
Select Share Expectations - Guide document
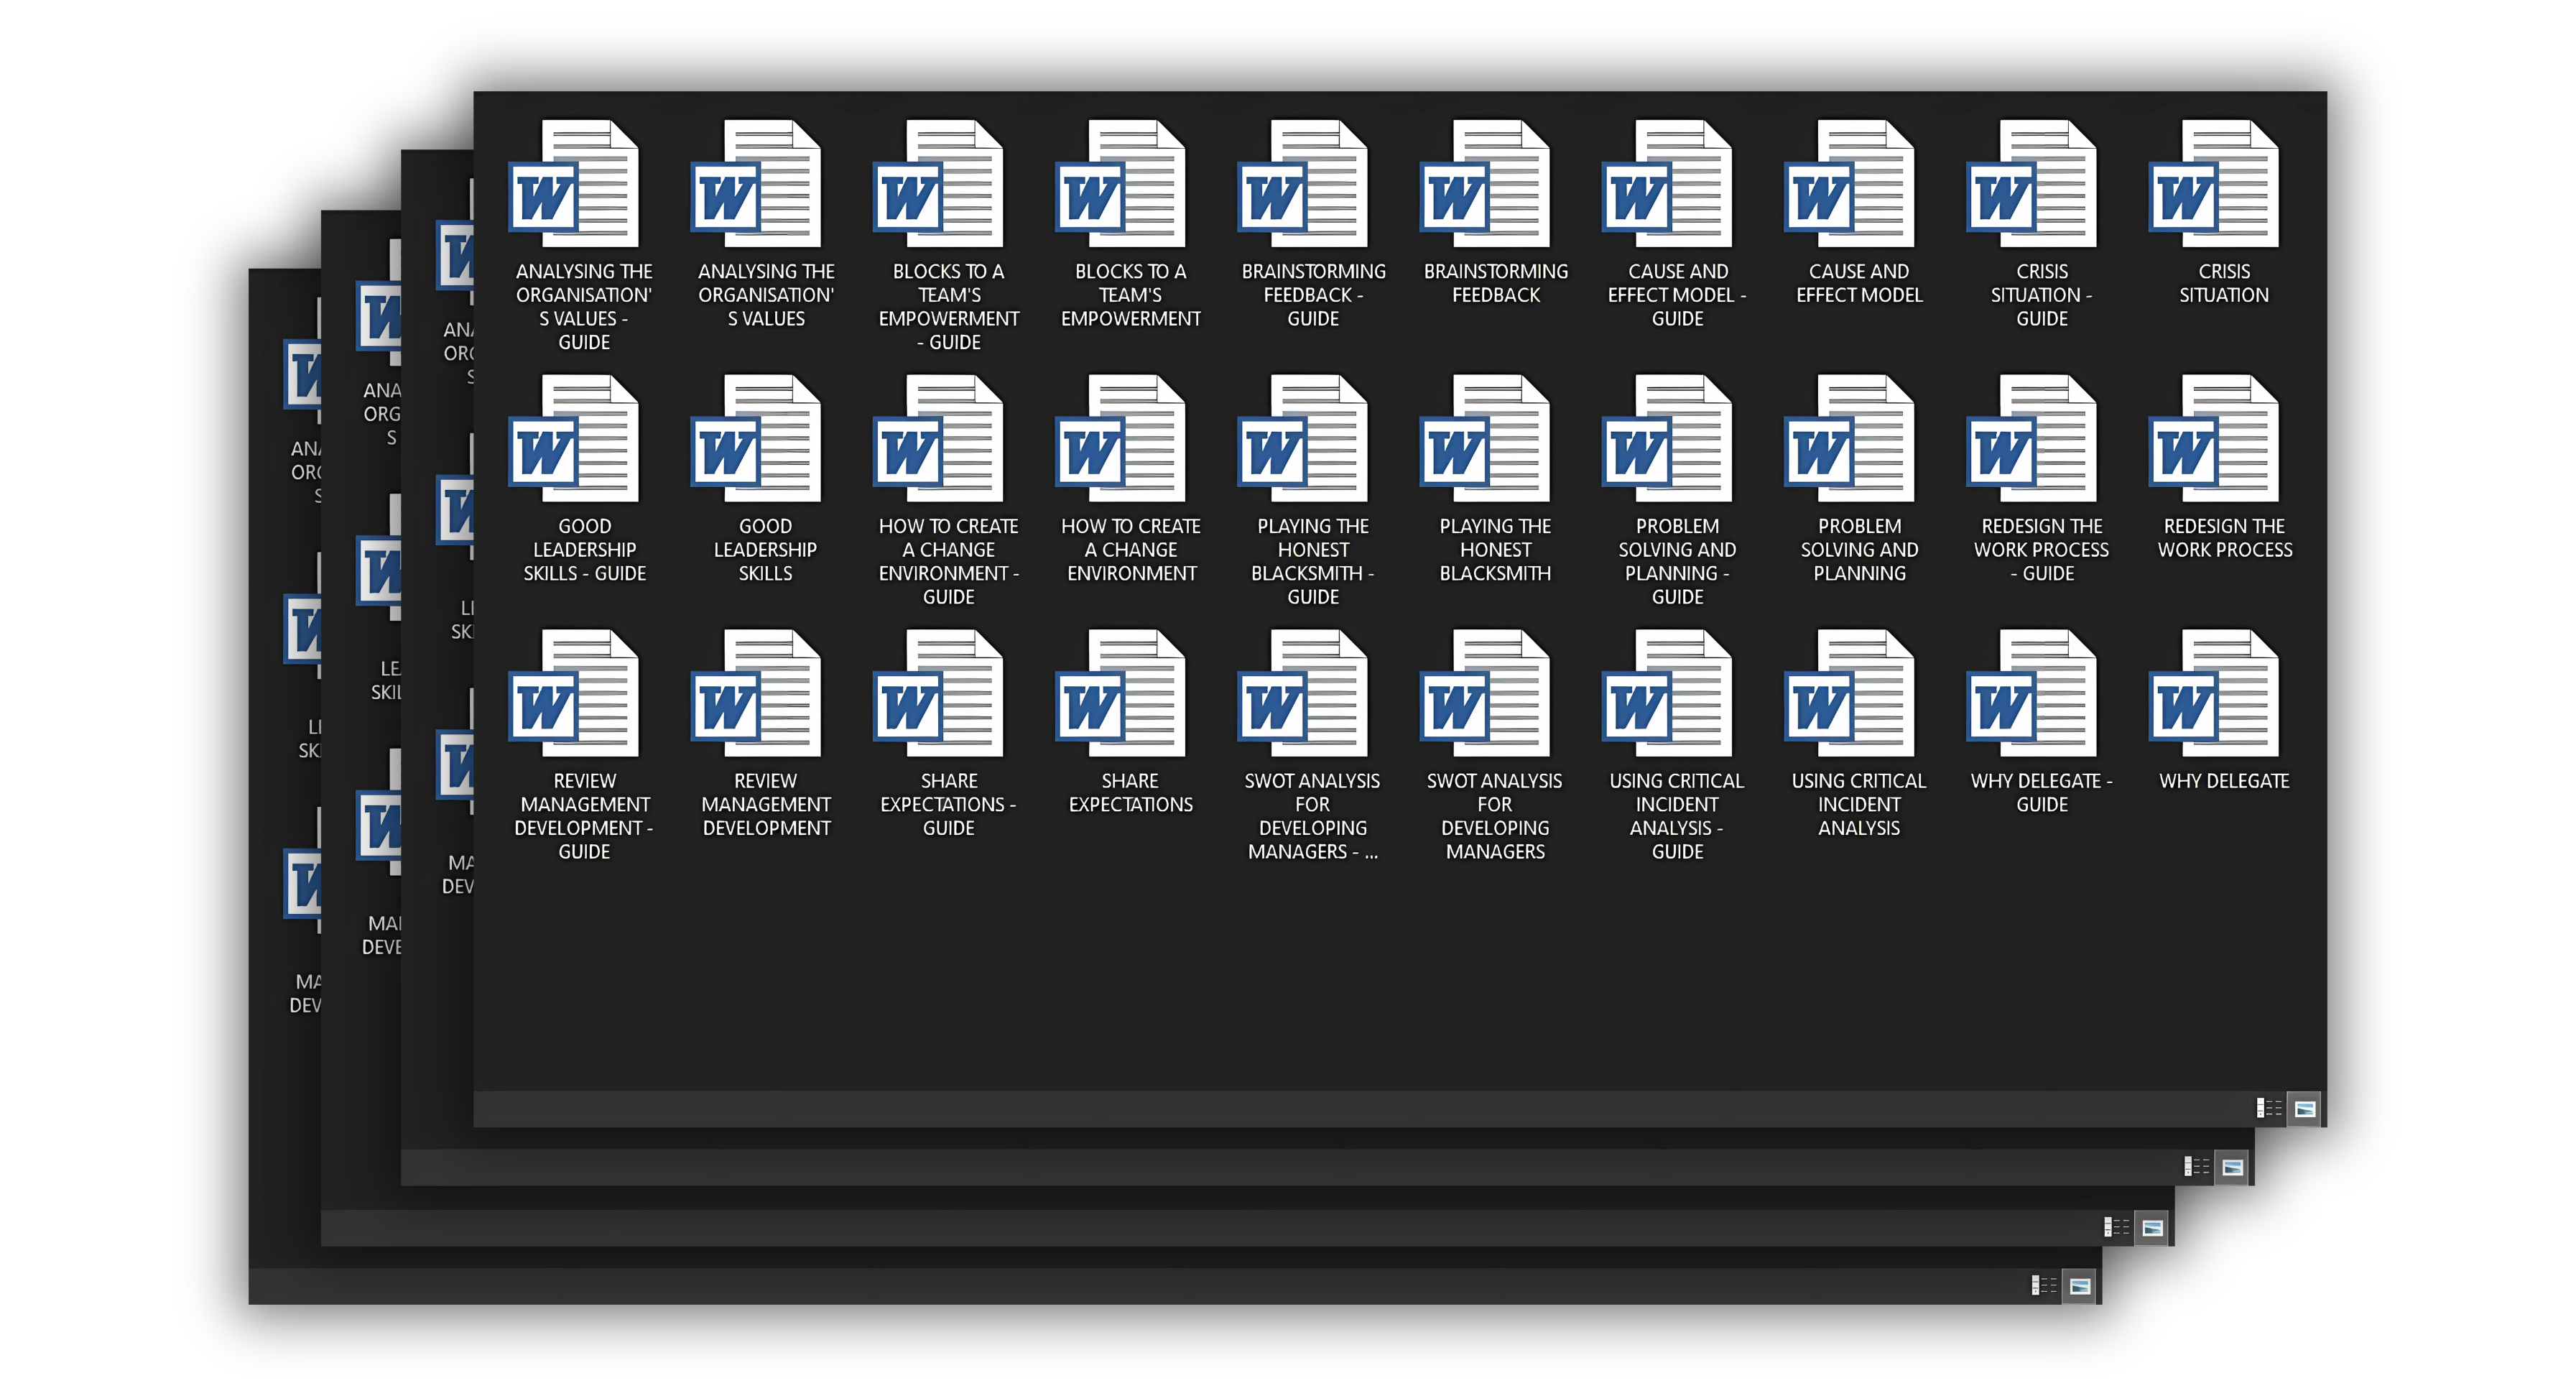[938, 694]
